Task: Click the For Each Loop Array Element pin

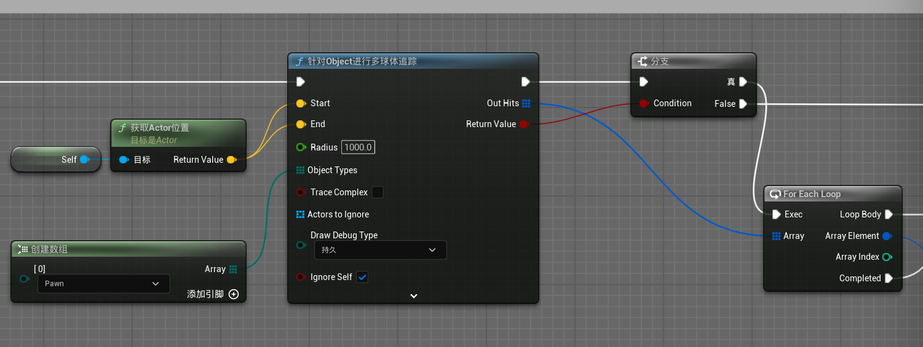Action: click(x=887, y=236)
